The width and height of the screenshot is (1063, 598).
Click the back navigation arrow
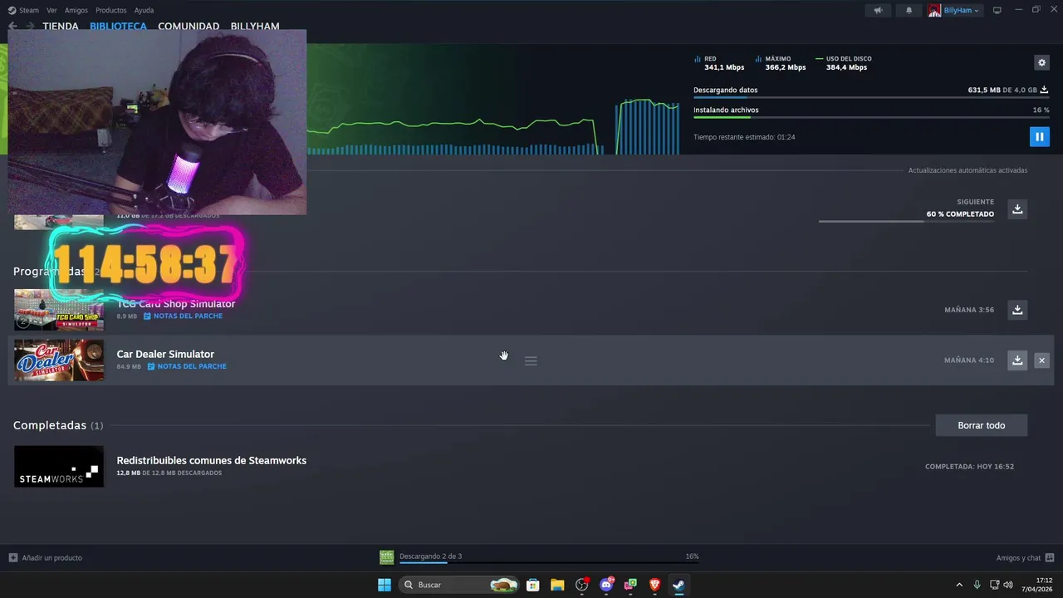pos(12,26)
